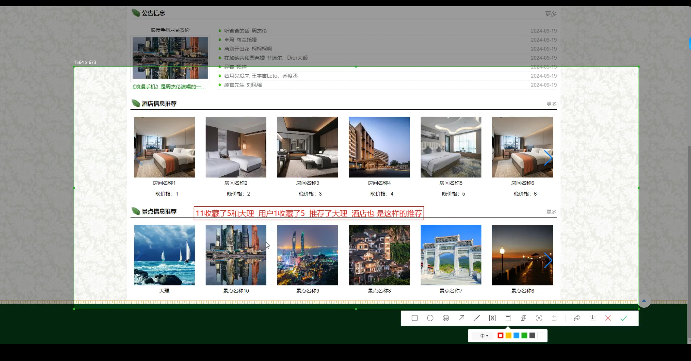The width and height of the screenshot is (691, 361).
Task: Open the emoji sticker tool
Action: [446, 318]
